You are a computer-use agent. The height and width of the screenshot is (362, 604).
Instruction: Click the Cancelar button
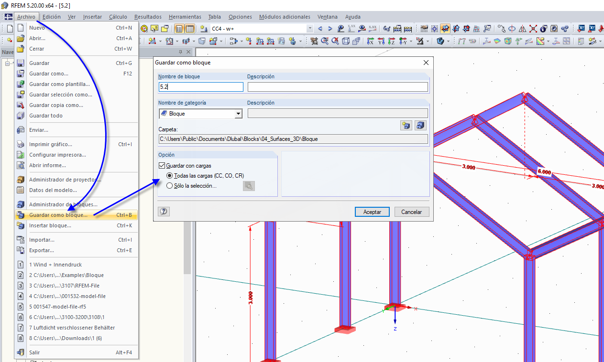tap(411, 212)
